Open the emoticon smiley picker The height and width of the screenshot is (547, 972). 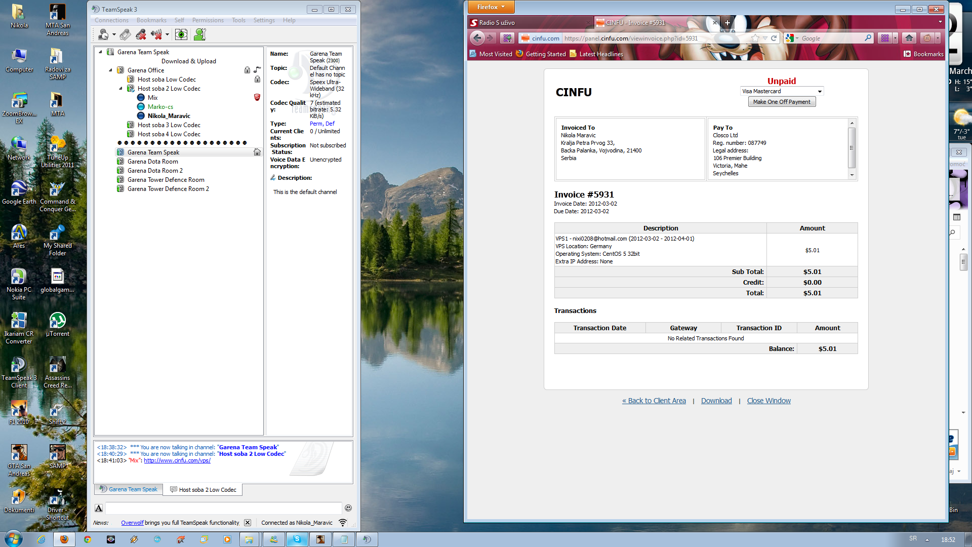tap(348, 508)
